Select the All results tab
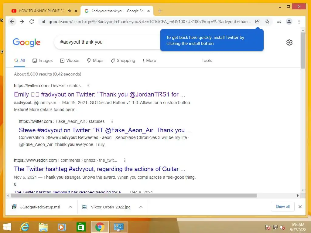The height and width of the screenshot is (233, 311). click(x=19, y=61)
